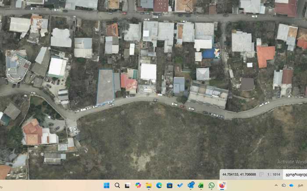Screen dimensions: 307x191
Task: Open File Explorer from the taskbar
Action: point(149,185)
